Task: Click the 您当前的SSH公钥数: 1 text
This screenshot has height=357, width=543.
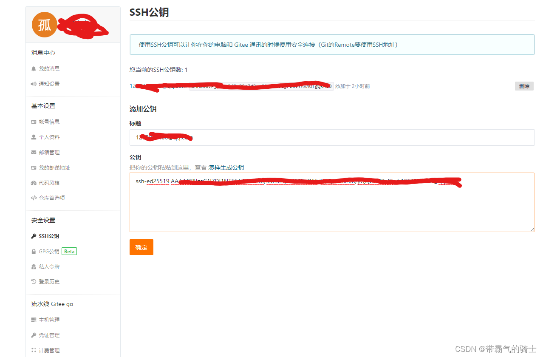Action: point(158,70)
